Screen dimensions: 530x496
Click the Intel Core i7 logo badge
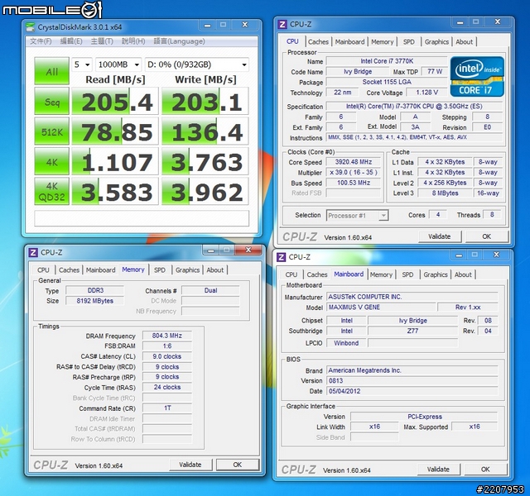click(477, 77)
